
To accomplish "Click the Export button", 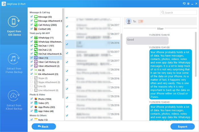I will [x=183, y=127].
